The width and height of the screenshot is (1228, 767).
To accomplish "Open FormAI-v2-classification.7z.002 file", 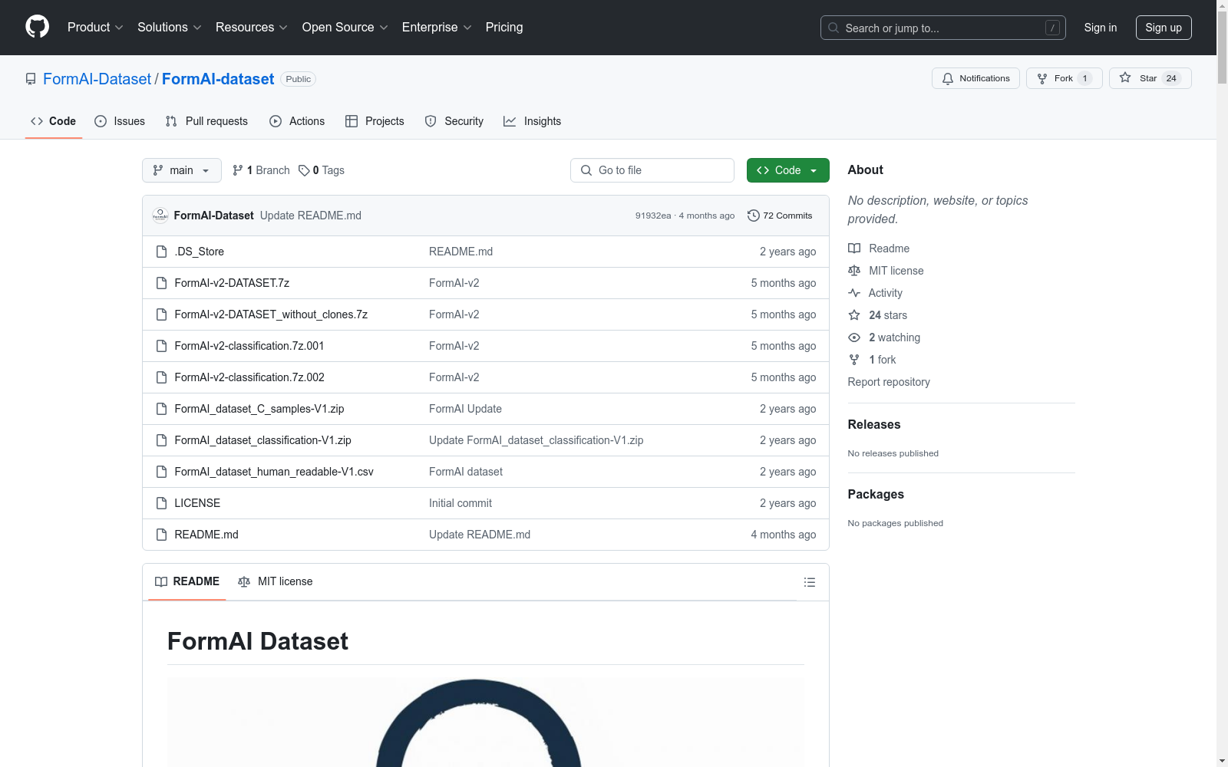I will (249, 377).
